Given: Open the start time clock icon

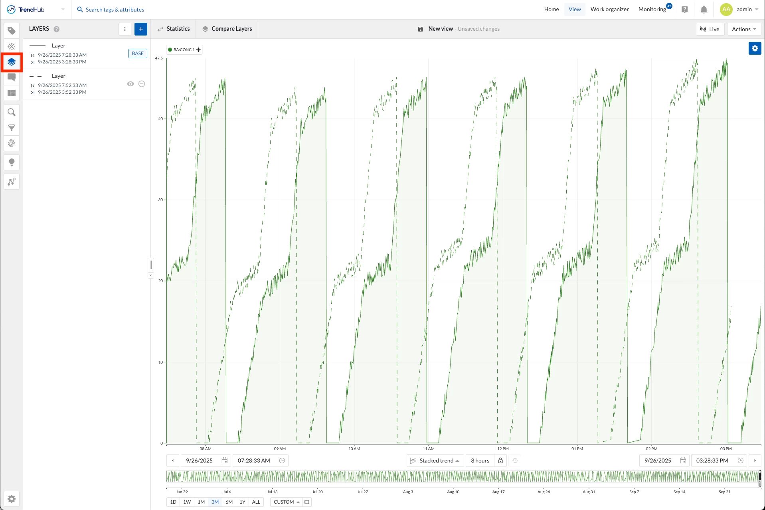Looking at the screenshot, I should [282, 461].
